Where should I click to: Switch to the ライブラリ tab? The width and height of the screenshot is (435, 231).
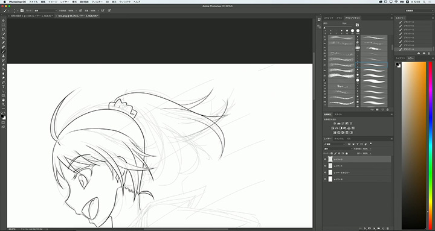point(401,58)
